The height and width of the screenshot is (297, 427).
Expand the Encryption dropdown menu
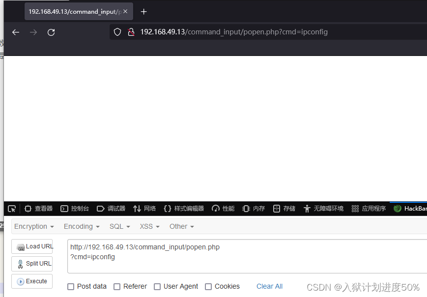coord(34,227)
